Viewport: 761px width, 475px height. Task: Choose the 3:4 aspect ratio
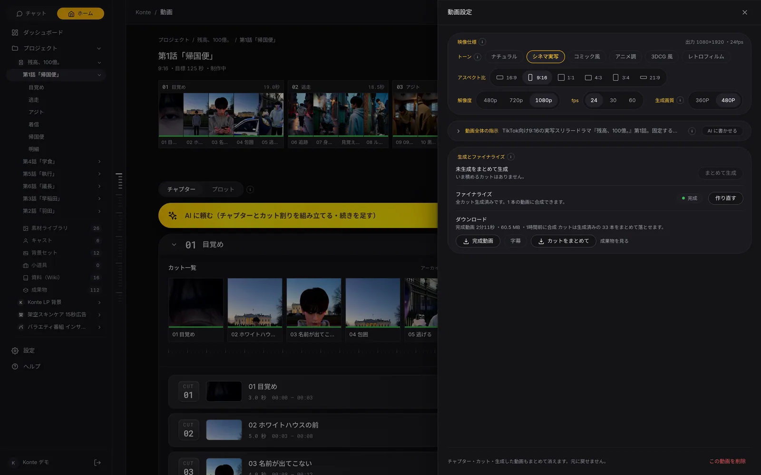[x=621, y=77]
